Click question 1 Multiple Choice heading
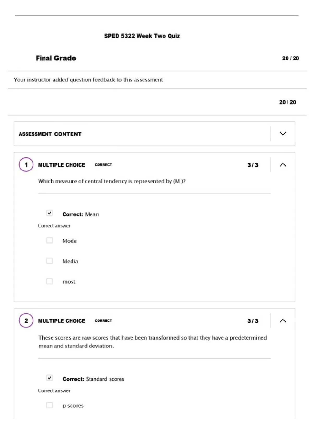313x444 pixels. (62, 165)
